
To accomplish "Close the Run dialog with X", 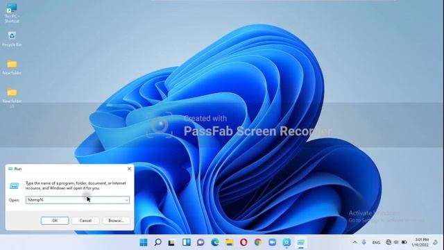I will (129, 169).
